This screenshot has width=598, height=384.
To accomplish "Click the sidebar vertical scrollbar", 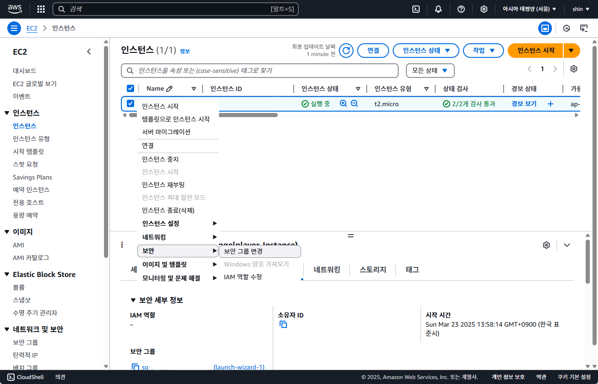I will pos(106,153).
